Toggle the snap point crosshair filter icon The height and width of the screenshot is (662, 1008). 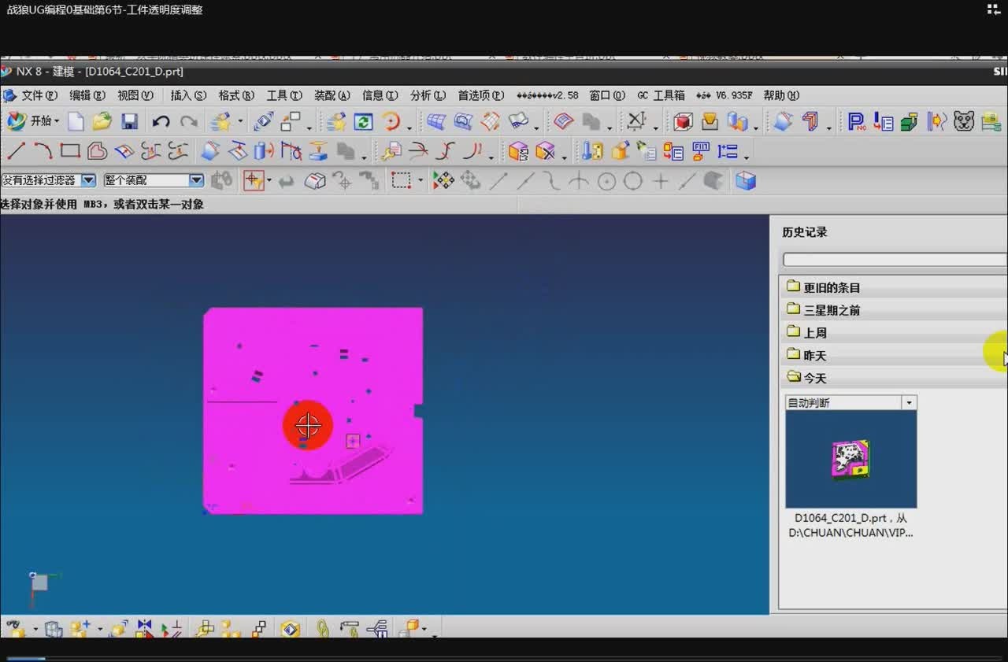coord(254,181)
